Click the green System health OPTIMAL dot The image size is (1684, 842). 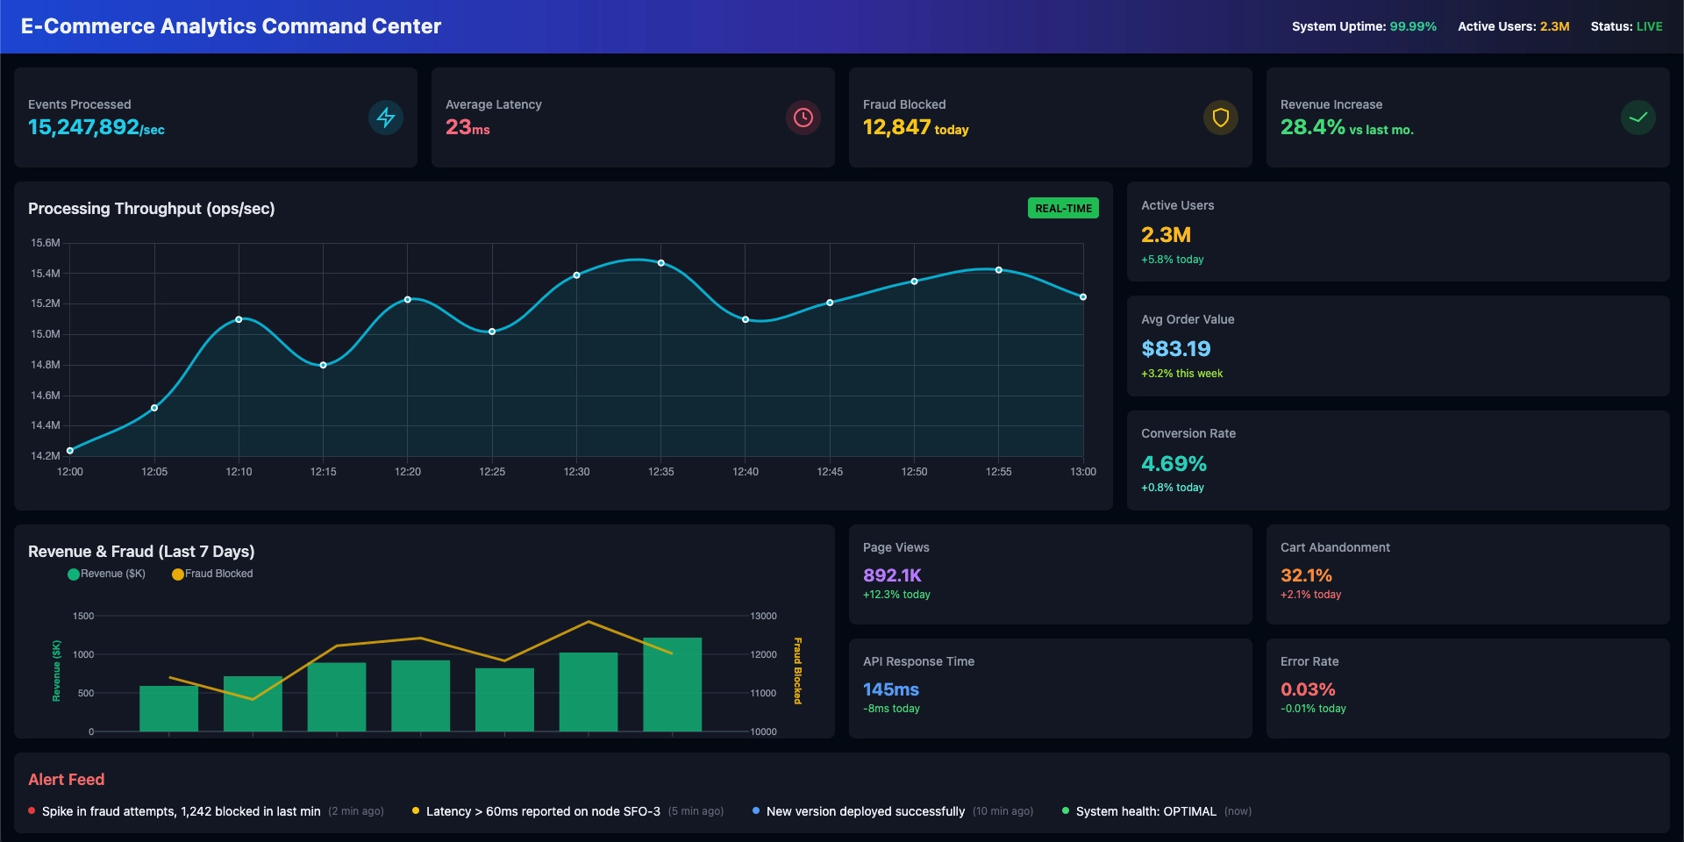pyautogui.click(x=1066, y=811)
